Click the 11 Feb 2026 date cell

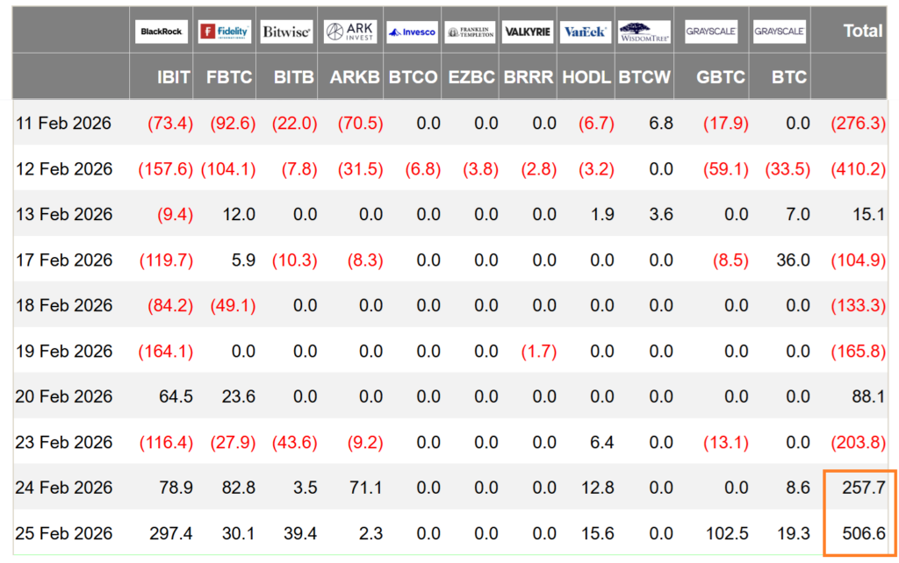[x=64, y=124]
